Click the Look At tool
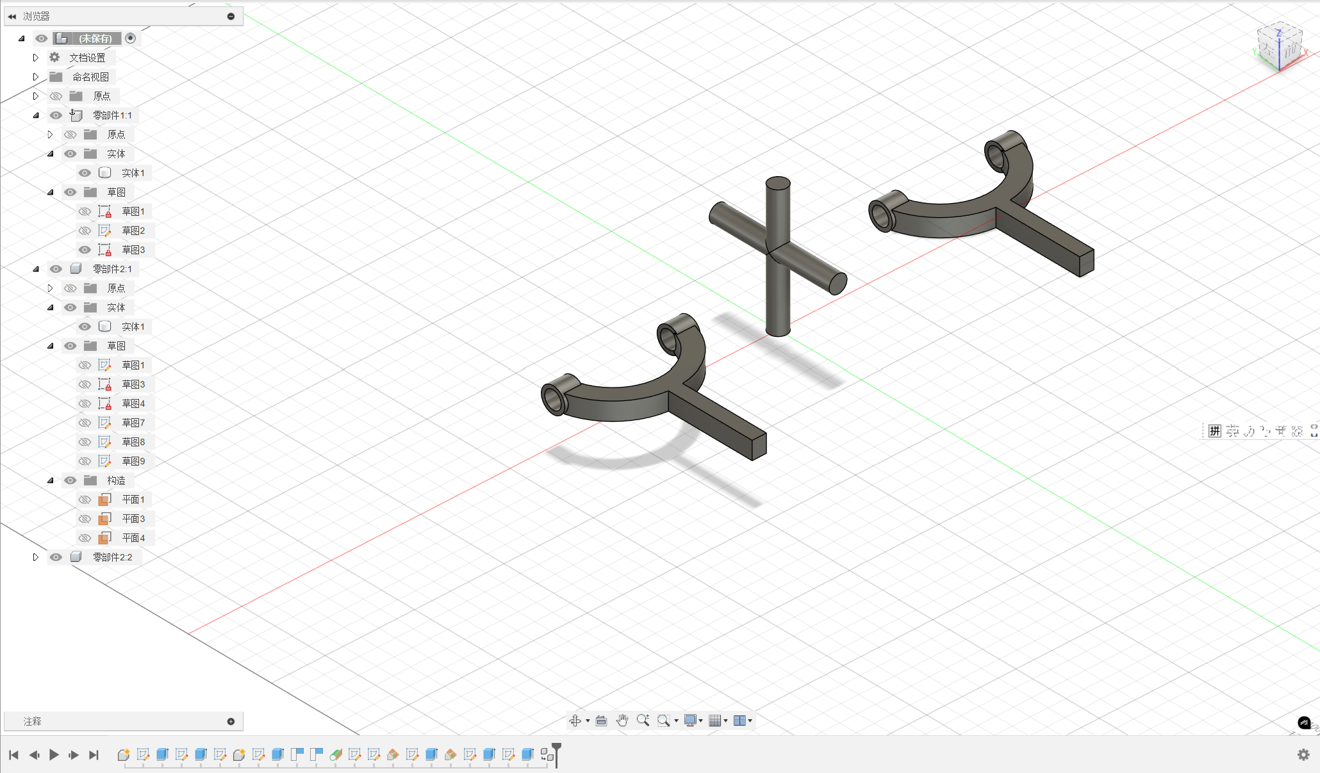Image resolution: width=1320 pixels, height=773 pixels. [601, 720]
